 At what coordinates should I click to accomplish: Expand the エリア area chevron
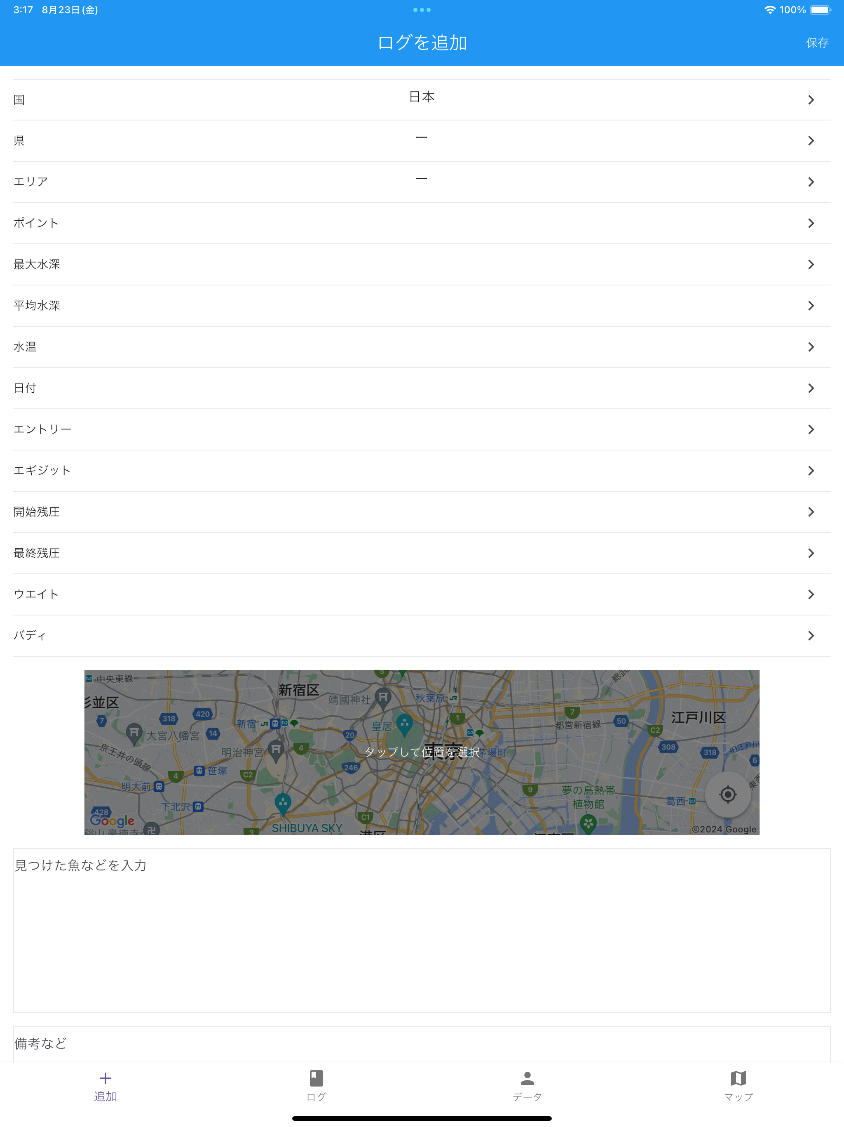pos(811,182)
